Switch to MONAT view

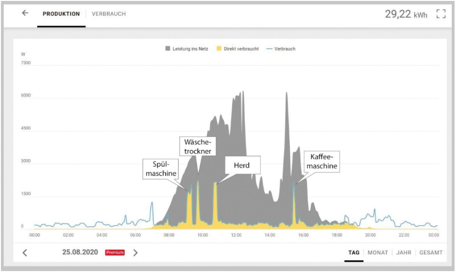point(378,253)
